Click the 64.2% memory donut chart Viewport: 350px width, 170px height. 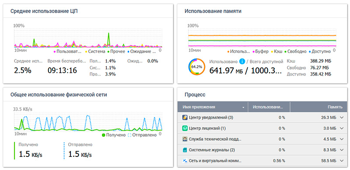[x=196, y=67]
